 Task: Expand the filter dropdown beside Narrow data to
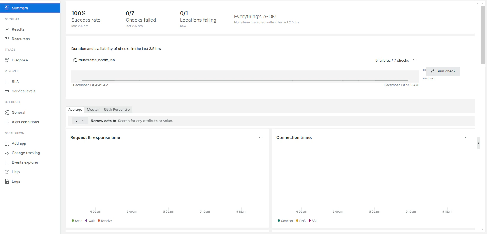point(80,121)
